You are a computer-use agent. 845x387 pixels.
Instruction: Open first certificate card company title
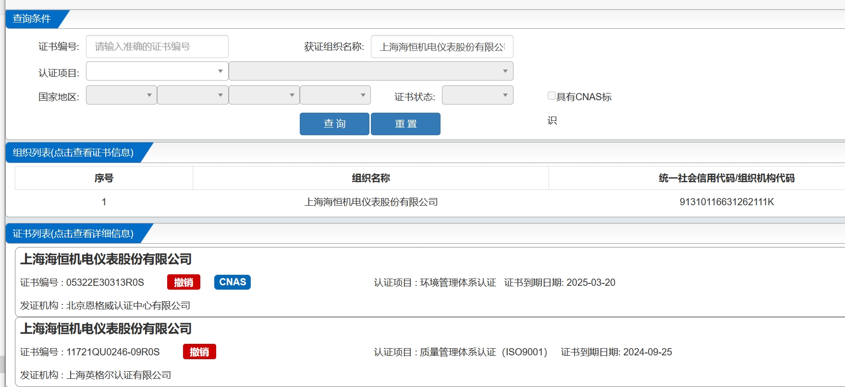click(106, 259)
